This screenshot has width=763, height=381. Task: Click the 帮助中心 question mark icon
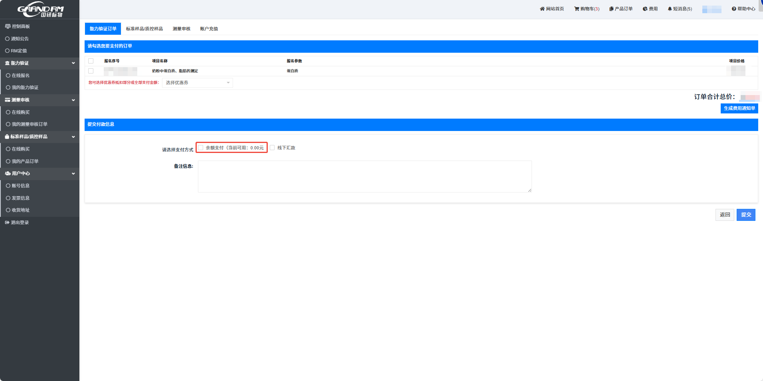click(734, 9)
